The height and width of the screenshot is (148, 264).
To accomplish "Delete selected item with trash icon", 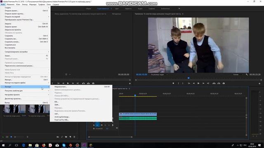I will point(74,137).
